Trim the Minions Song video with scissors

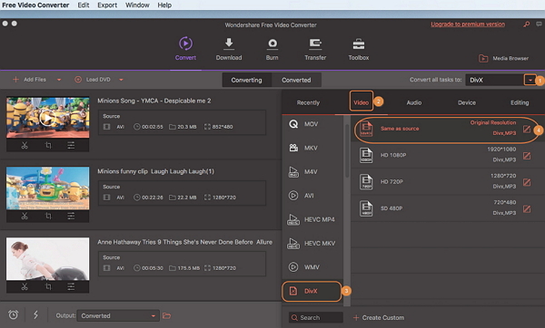(x=25, y=146)
